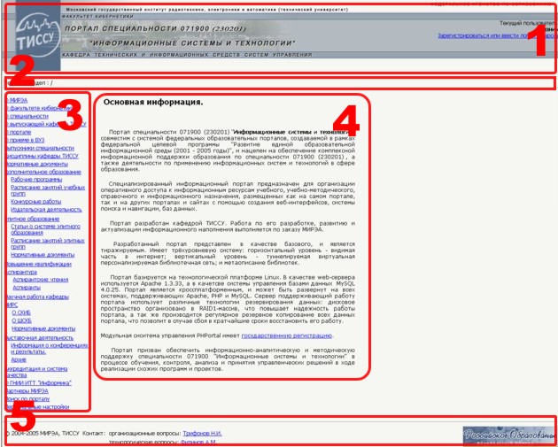Open 'Аспирантские чтения' sub-link
Viewport: 558px width, 447px height.
click(41, 280)
